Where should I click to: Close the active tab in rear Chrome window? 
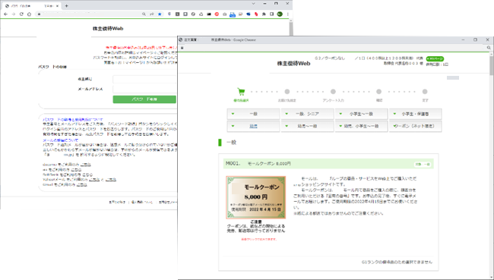[57, 5]
